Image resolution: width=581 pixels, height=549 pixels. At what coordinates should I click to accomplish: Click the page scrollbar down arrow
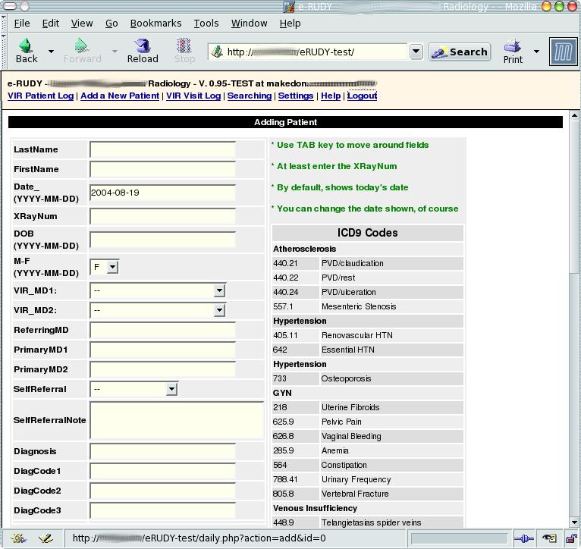574,522
